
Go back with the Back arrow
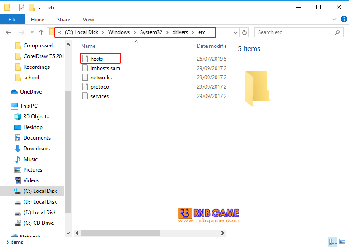point(8,32)
